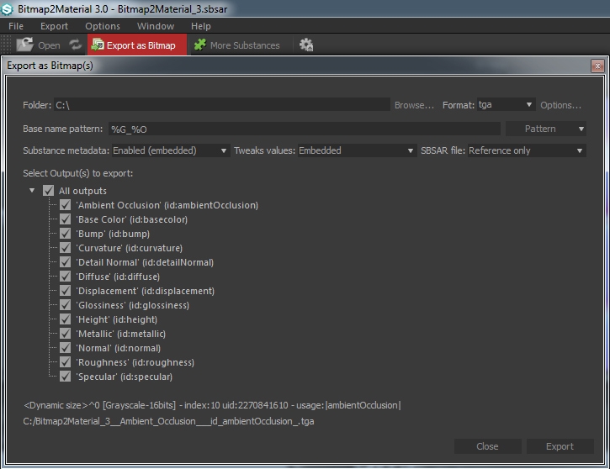The image size is (610, 469).
Task: Open the Options menu
Action: click(x=103, y=26)
